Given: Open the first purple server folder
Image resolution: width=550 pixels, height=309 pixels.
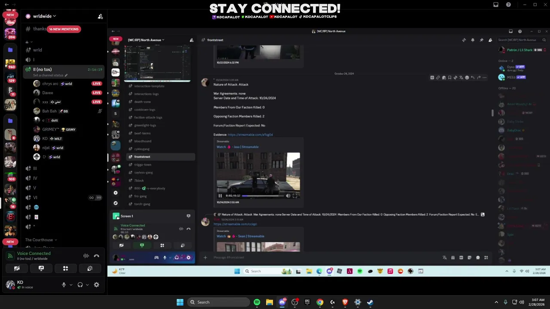Looking at the screenshot, I should 10,50.
